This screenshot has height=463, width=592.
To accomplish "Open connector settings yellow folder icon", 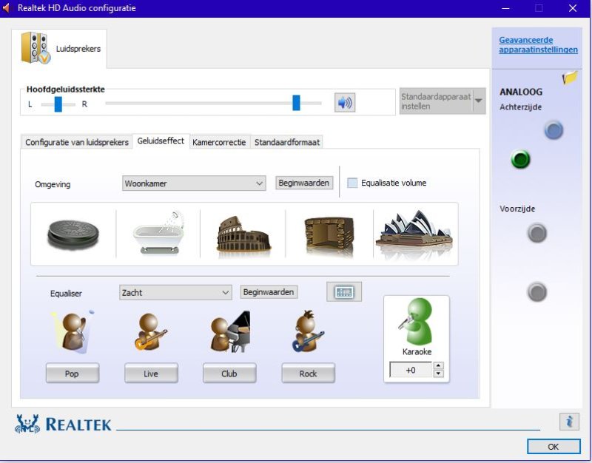I will coord(569,78).
